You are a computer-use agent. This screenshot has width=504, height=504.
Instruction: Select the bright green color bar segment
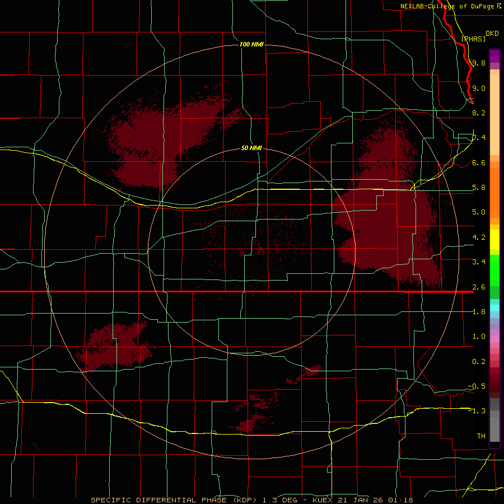[x=494, y=270]
